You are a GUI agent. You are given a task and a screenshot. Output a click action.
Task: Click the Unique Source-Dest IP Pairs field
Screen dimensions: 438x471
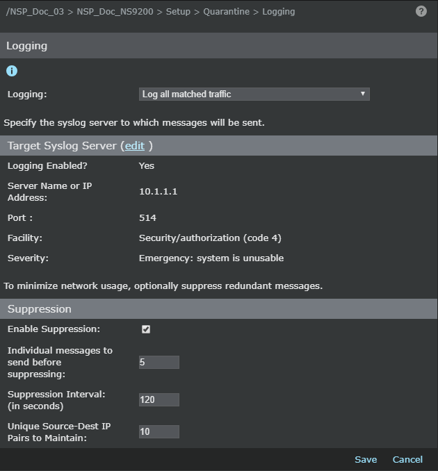click(x=159, y=431)
